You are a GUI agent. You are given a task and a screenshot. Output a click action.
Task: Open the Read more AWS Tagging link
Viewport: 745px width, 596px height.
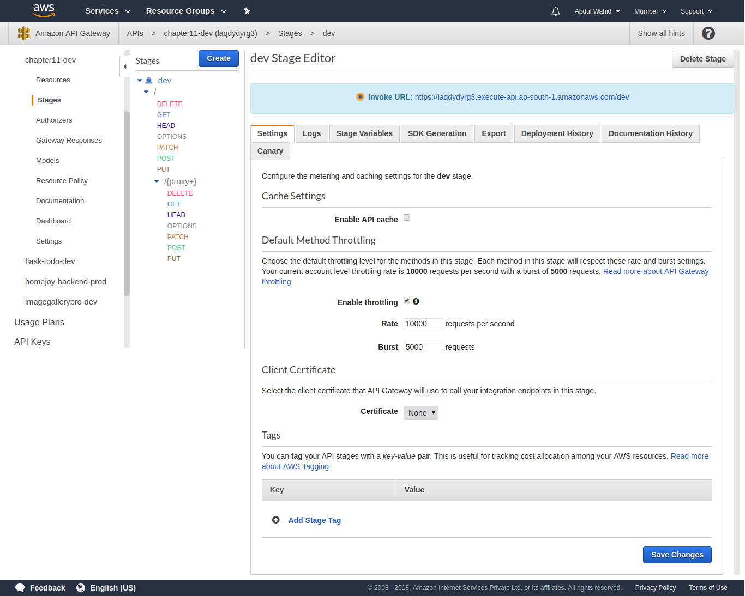coord(689,456)
